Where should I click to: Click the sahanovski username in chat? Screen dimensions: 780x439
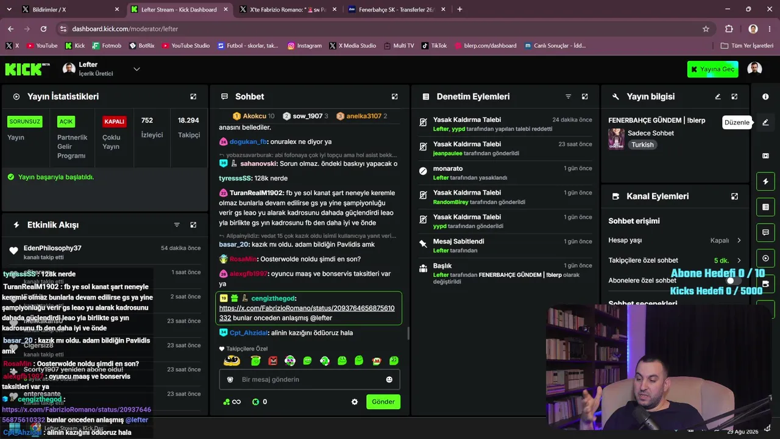click(x=259, y=163)
